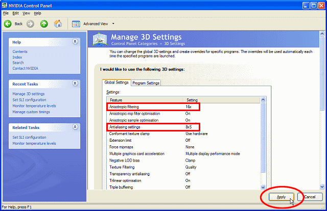327x211 pixels.
Task: Close the NVIDIA Control Panel window
Action: click(x=321, y=6)
